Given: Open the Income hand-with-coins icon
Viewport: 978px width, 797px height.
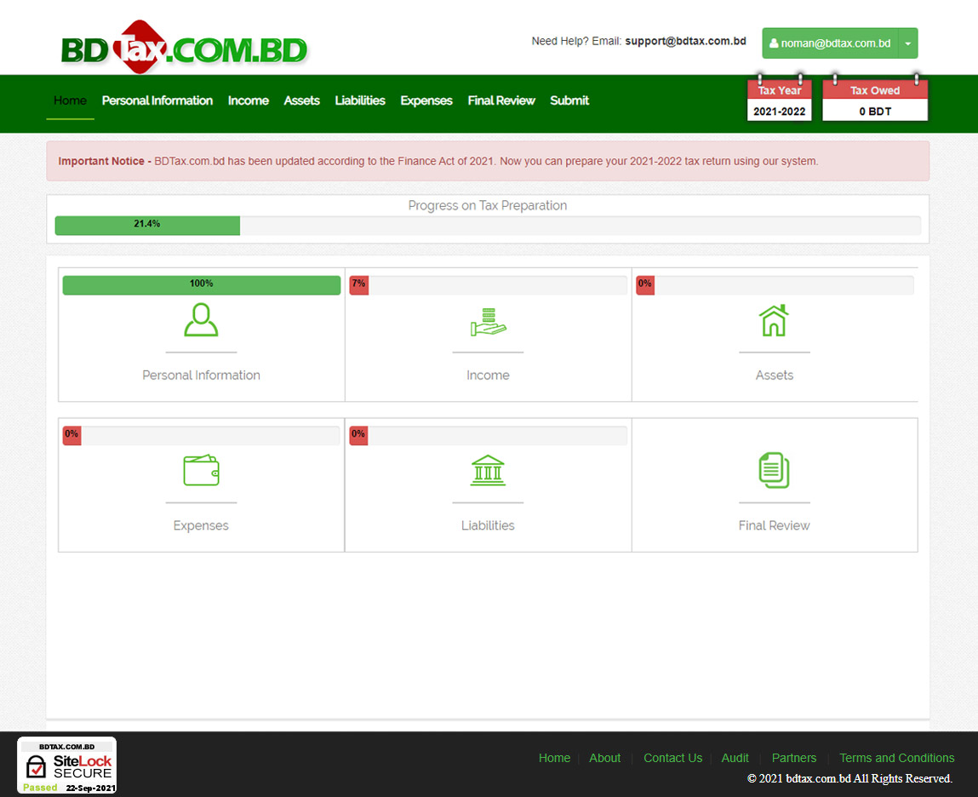Looking at the screenshot, I should point(488,322).
